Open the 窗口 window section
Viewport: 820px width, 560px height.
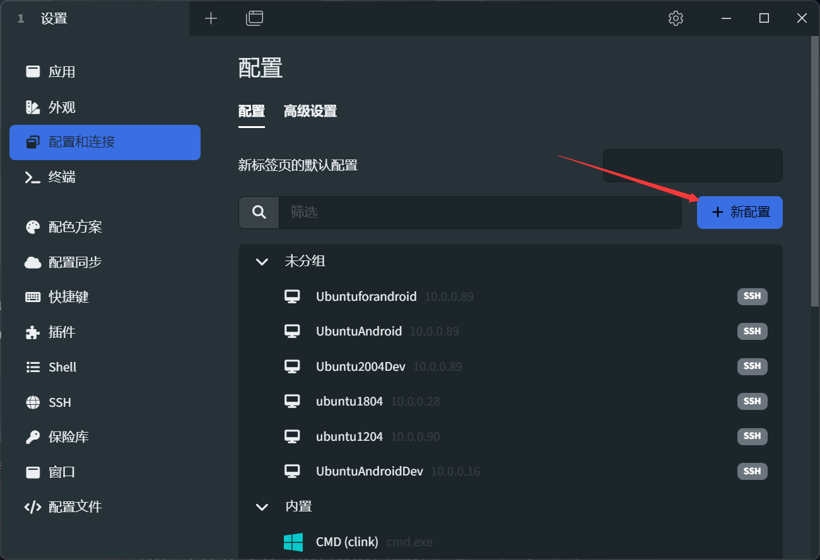pyautogui.click(x=105, y=472)
